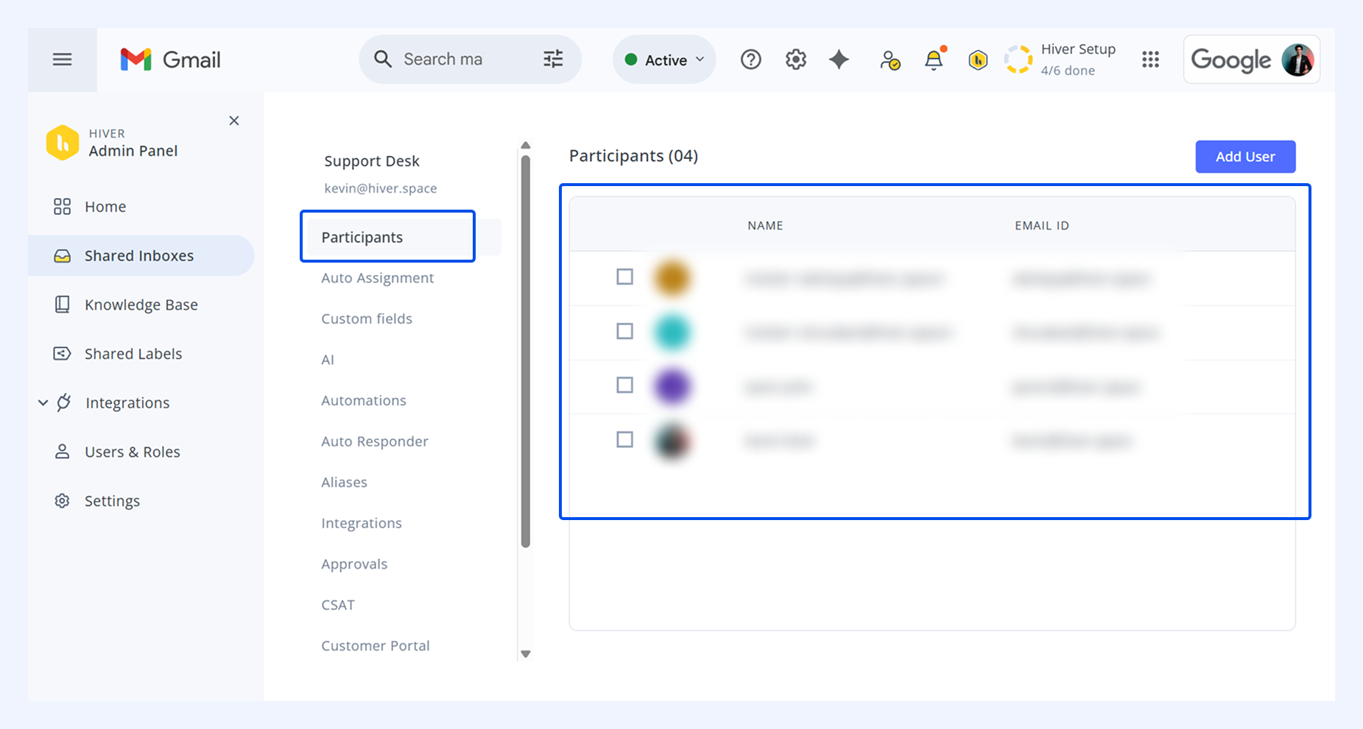The width and height of the screenshot is (1363, 729).
Task: Click the Hiver Setup 4/6 done text
Action: tap(1078, 60)
